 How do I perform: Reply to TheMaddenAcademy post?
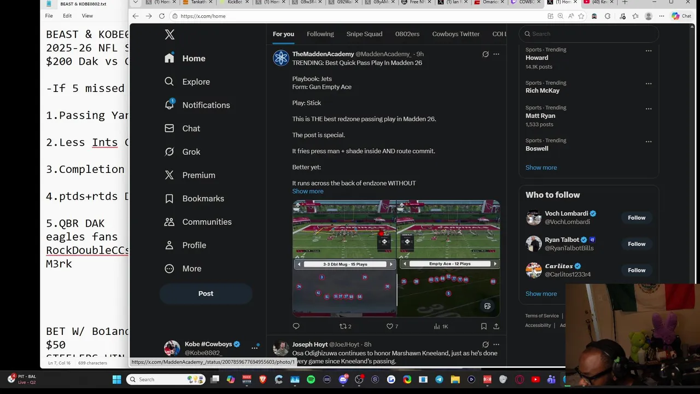point(296,326)
